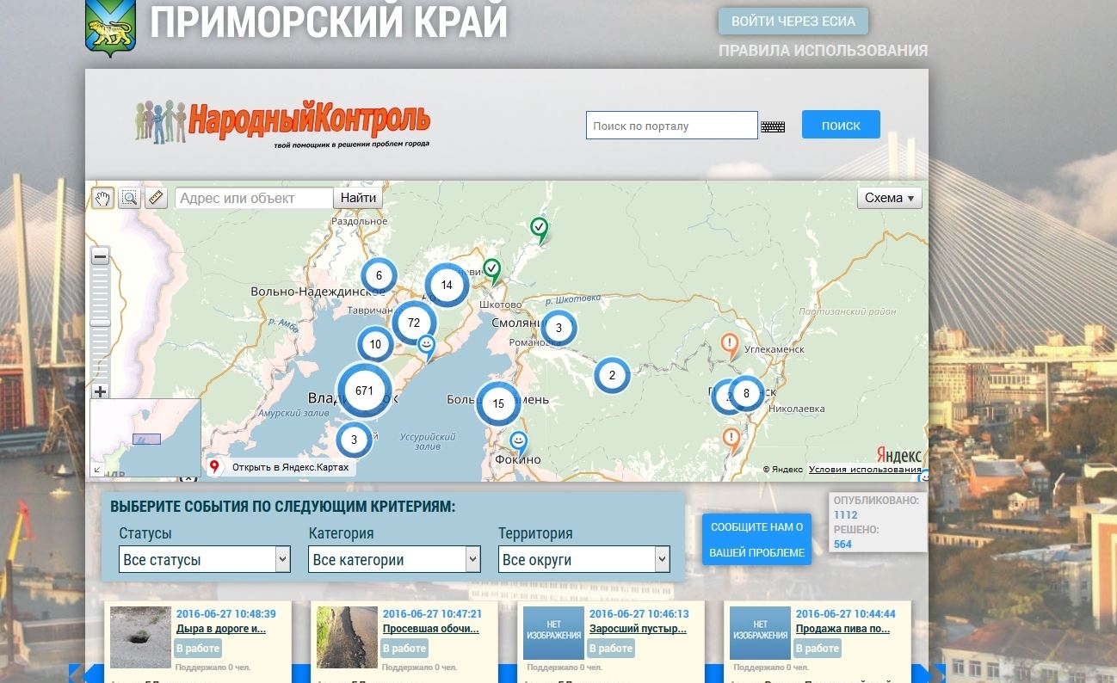The image size is (1117, 683).
Task: Open the Дыра в дороге и... event
Action: (x=221, y=629)
